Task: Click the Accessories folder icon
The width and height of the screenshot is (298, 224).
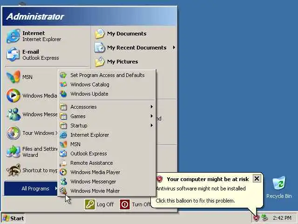Action: [63, 107]
